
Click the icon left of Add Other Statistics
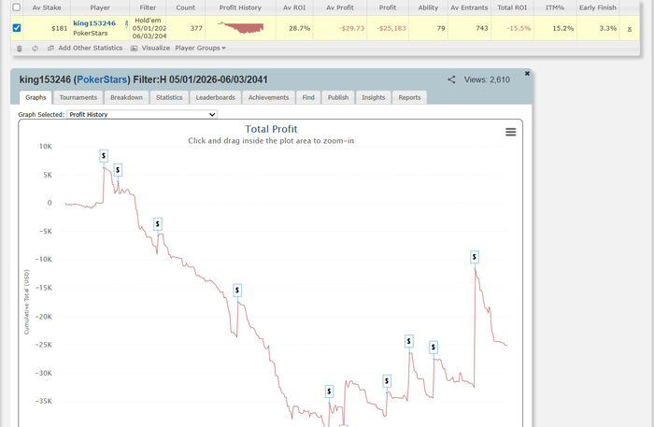point(50,49)
